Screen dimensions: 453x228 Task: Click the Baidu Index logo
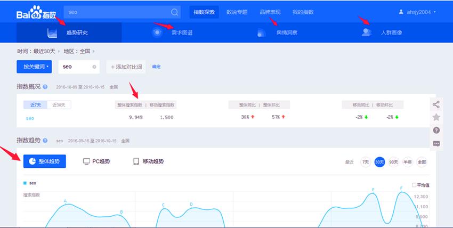pyautogui.click(x=36, y=13)
